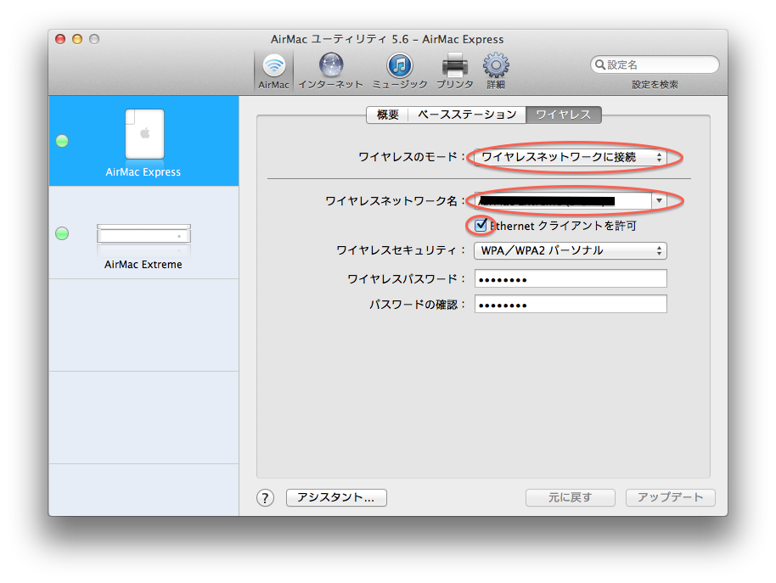Open the ワイヤレスセキュリティ dropdown
This screenshot has width=776, height=583.
[571, 250]
